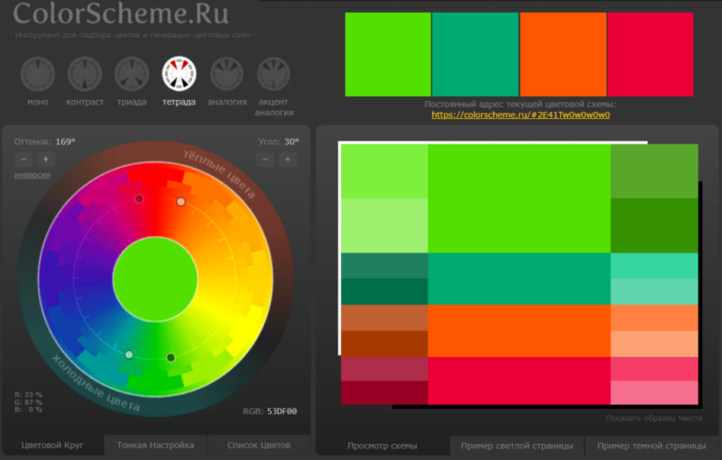This screenshot has width=722, height=460.
Task: Click the large orange band in scheme preview
Action: click(x=520, y=331)
